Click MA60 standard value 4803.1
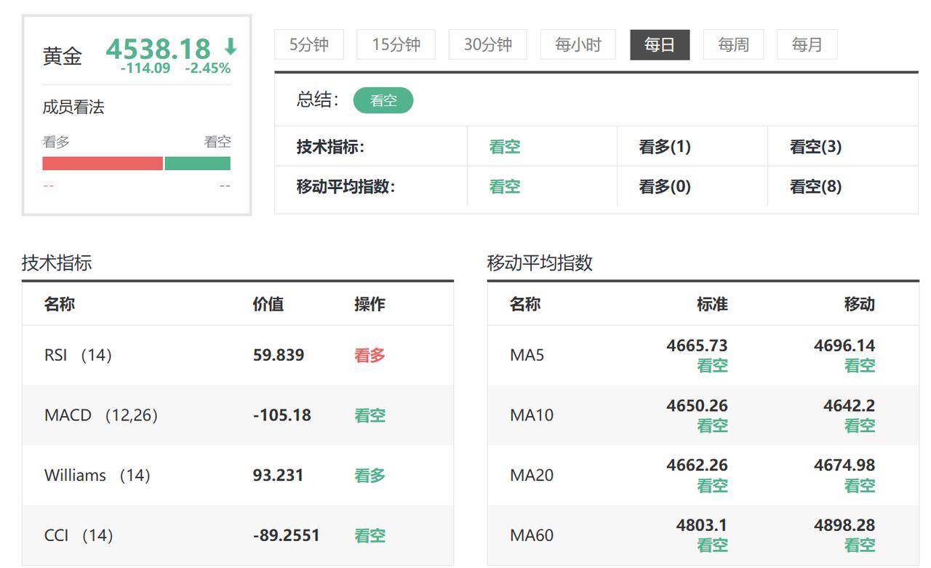The height and width of the screenshot is (568, 931). point(702,525)
